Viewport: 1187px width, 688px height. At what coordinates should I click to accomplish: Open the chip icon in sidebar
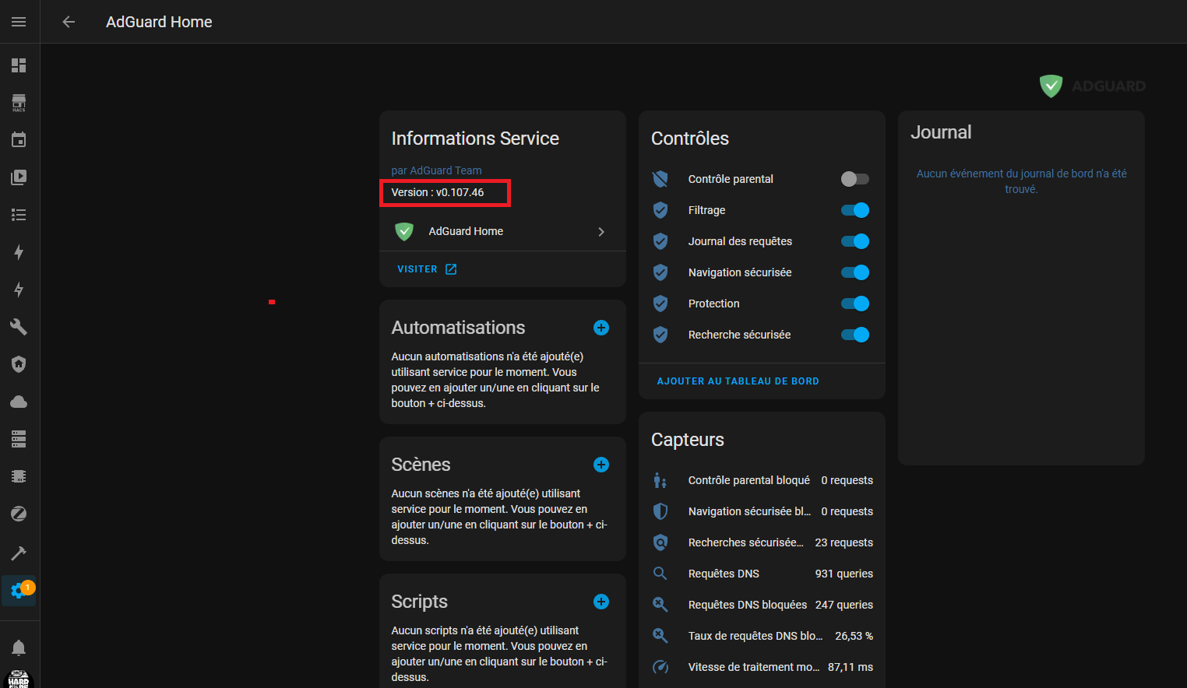(19, 476)
